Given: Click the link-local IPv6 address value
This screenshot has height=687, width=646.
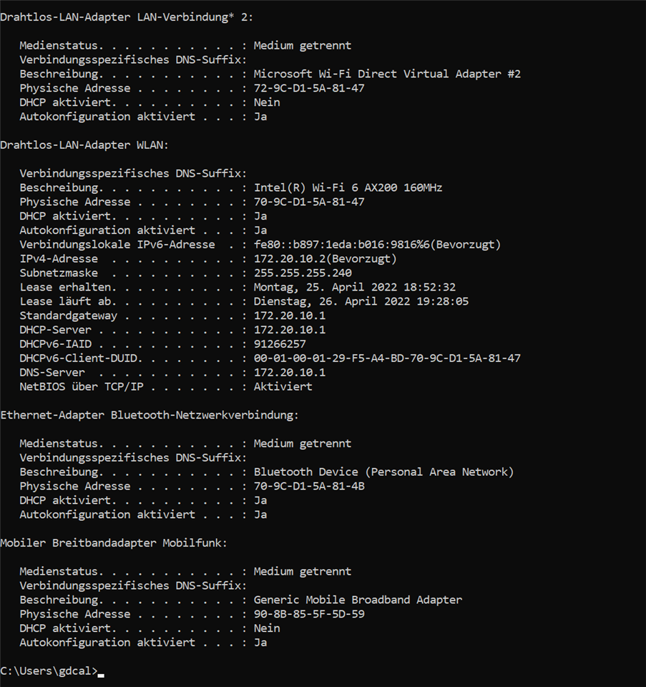Looking at the screenshot, I should (377, 245).
